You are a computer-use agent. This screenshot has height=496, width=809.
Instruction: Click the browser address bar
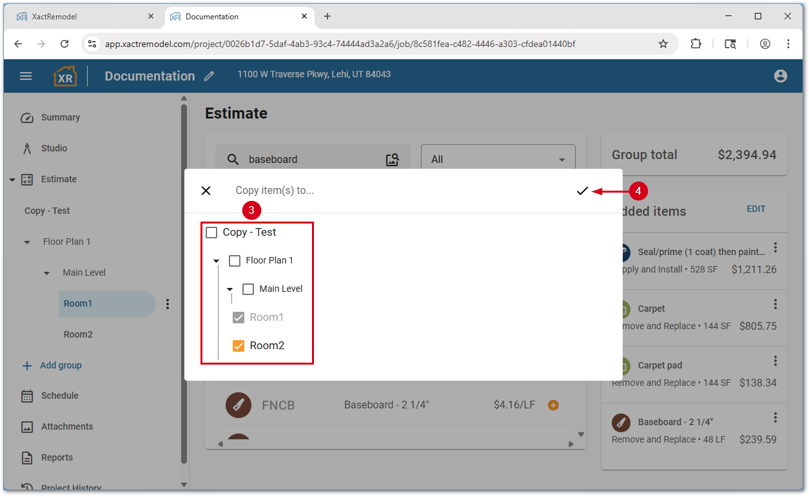coord(387,44)
